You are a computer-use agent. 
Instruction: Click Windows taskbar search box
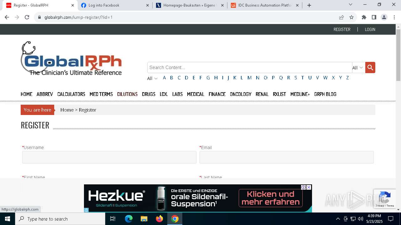(60, 219)
